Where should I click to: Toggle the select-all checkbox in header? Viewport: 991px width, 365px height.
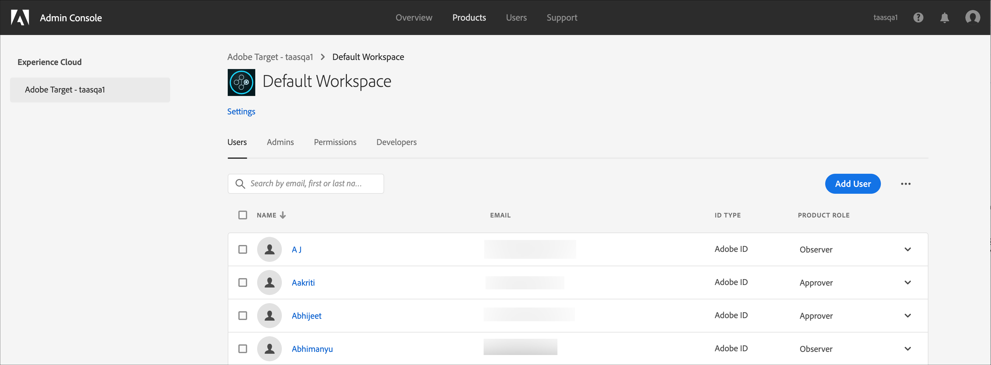(x=242, y=215)
